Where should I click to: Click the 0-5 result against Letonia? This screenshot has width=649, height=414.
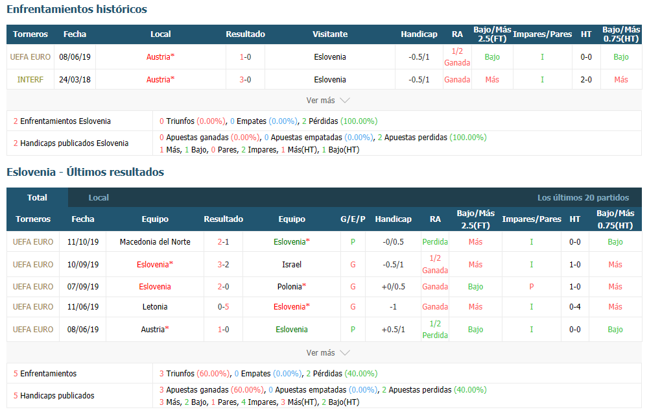click(224, 307)
